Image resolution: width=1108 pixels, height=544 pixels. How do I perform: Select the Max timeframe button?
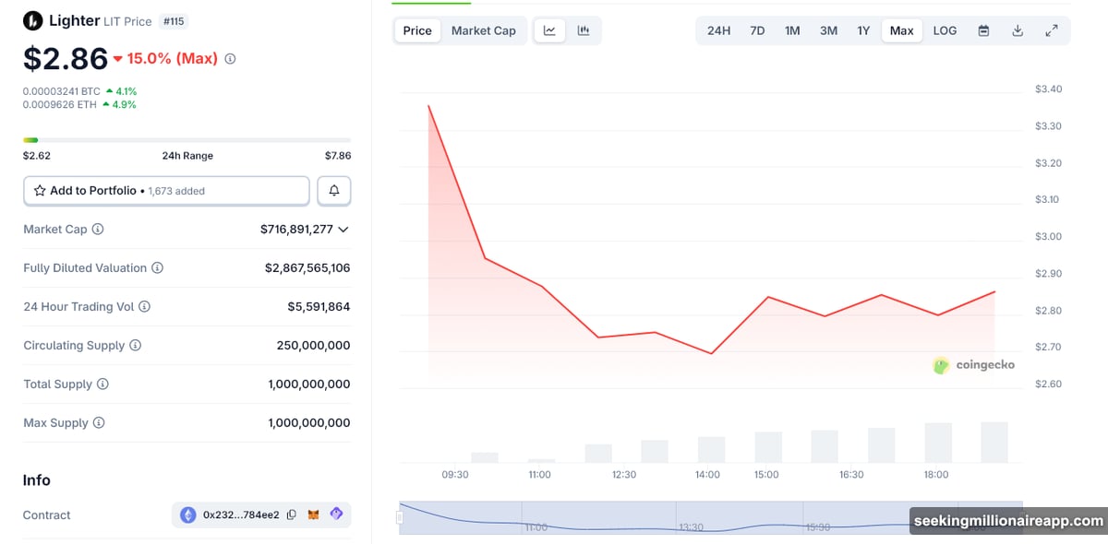pyautogui.click(x=901, y=30)
